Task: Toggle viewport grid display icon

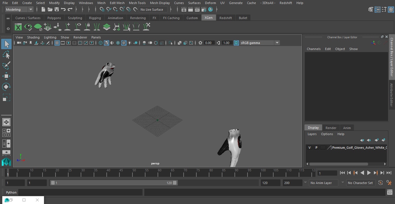Action: pos(57,43)
